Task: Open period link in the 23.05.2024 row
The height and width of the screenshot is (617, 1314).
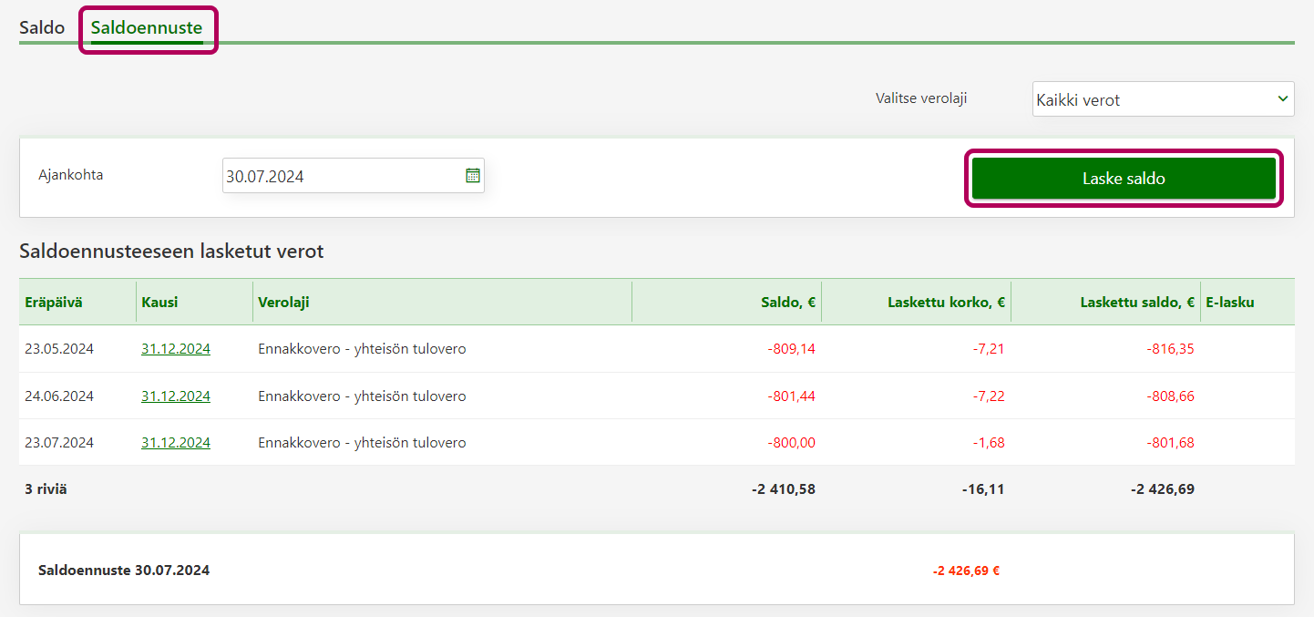Action: point(176,349)
